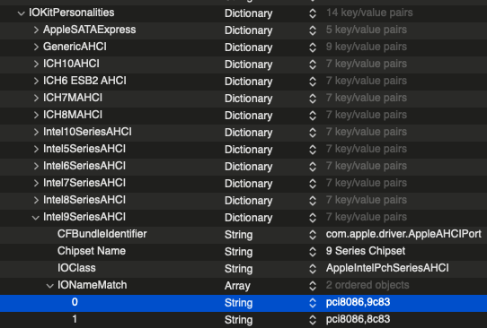This screenshot has width=487, height=328.
Task: Open type stepper for GenericAHCI row
Action: (x=313, y=47)
